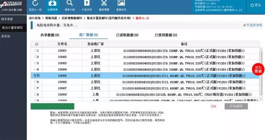Click the remark containing C9.390HP
The width and height of the screenshot is (265, 140).
(x=184, y=69)
